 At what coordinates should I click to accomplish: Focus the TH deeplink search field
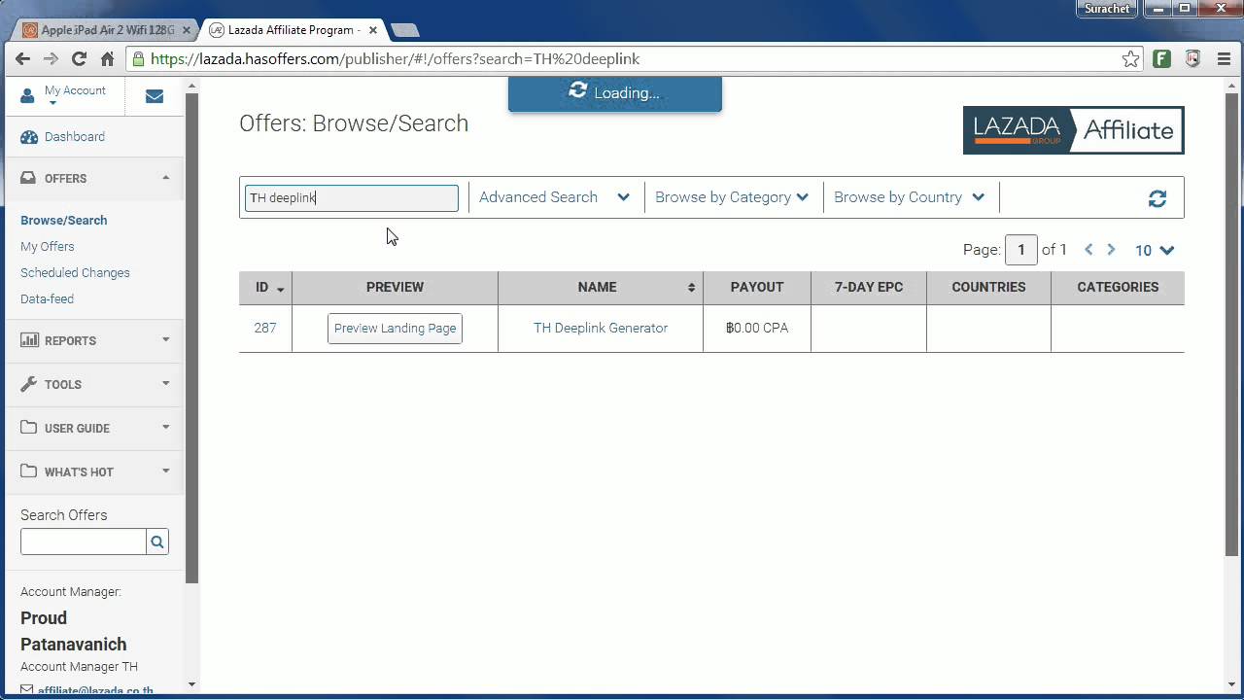tap(351, 198)
